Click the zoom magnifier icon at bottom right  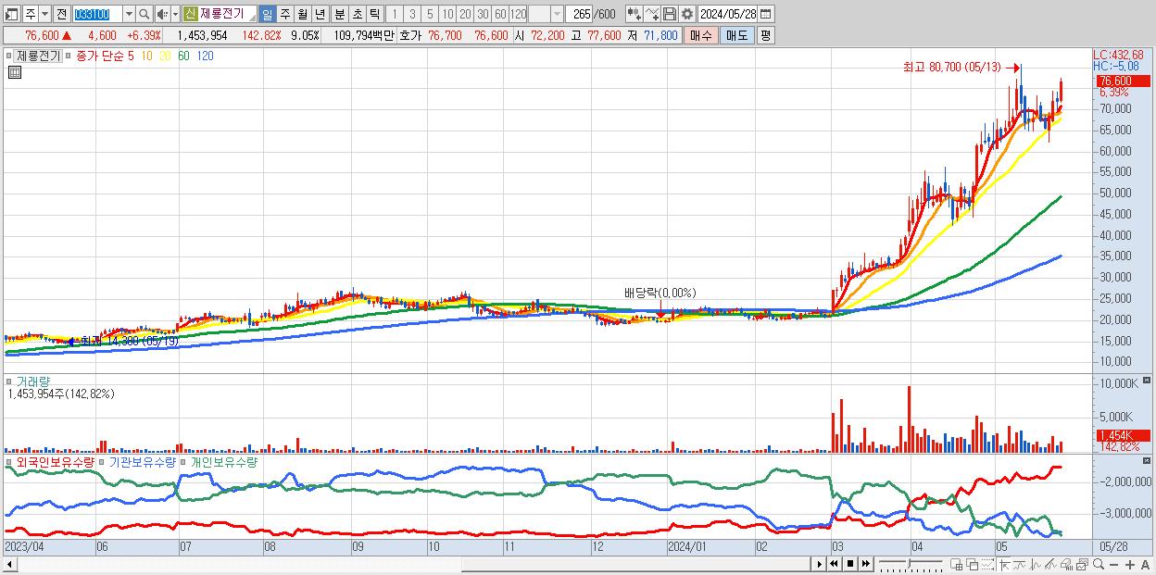click(1099, 564)
